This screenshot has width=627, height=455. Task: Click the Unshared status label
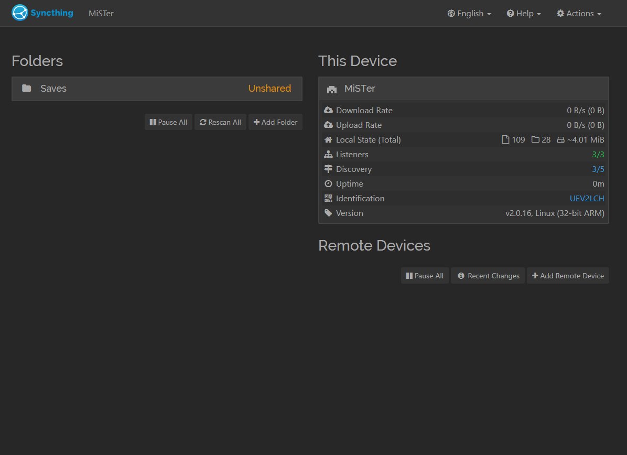point(269,89)
